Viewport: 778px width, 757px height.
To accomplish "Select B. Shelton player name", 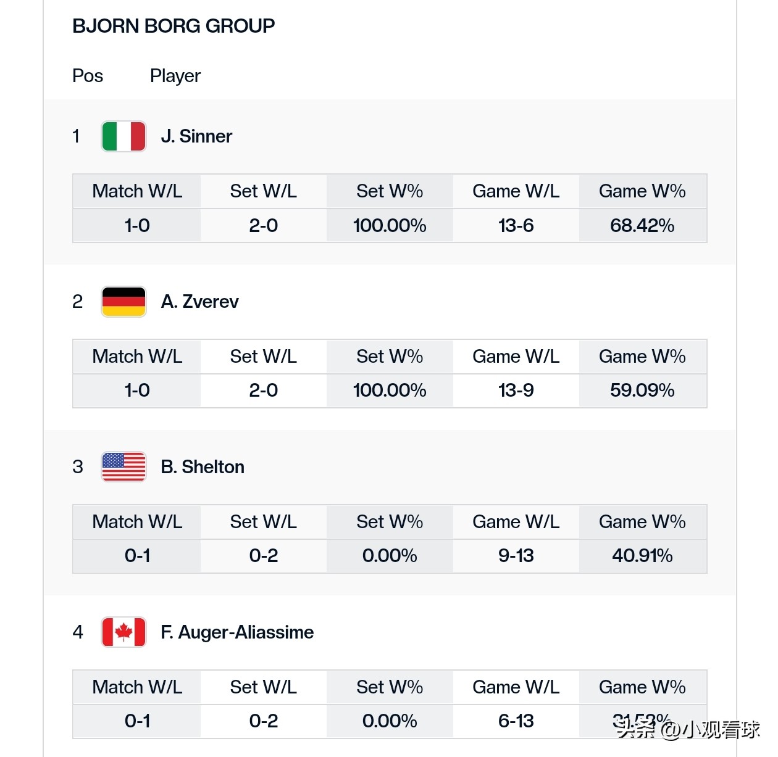I will pos(203,467).
